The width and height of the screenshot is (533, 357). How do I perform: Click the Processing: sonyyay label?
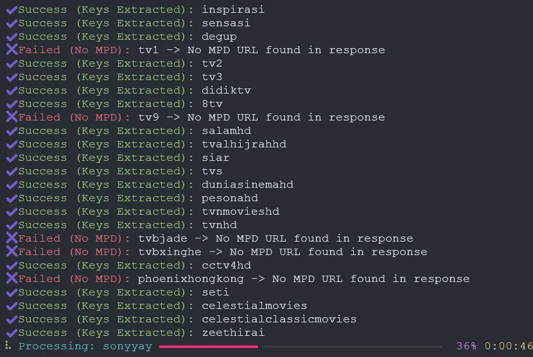tap(85, 346)
